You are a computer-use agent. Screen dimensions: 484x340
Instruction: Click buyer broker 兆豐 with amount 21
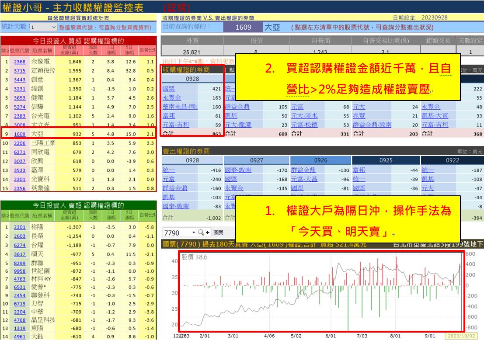click(359, 116)
